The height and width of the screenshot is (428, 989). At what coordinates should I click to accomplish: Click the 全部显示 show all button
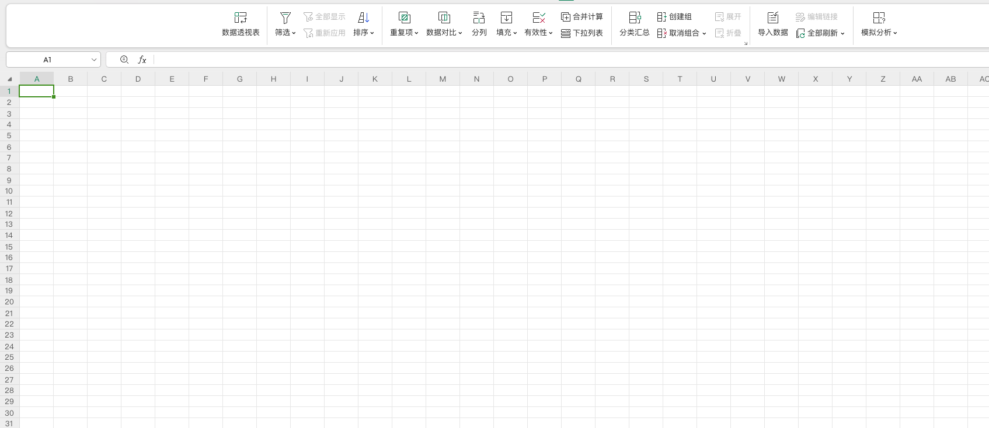tap(325, 17)
